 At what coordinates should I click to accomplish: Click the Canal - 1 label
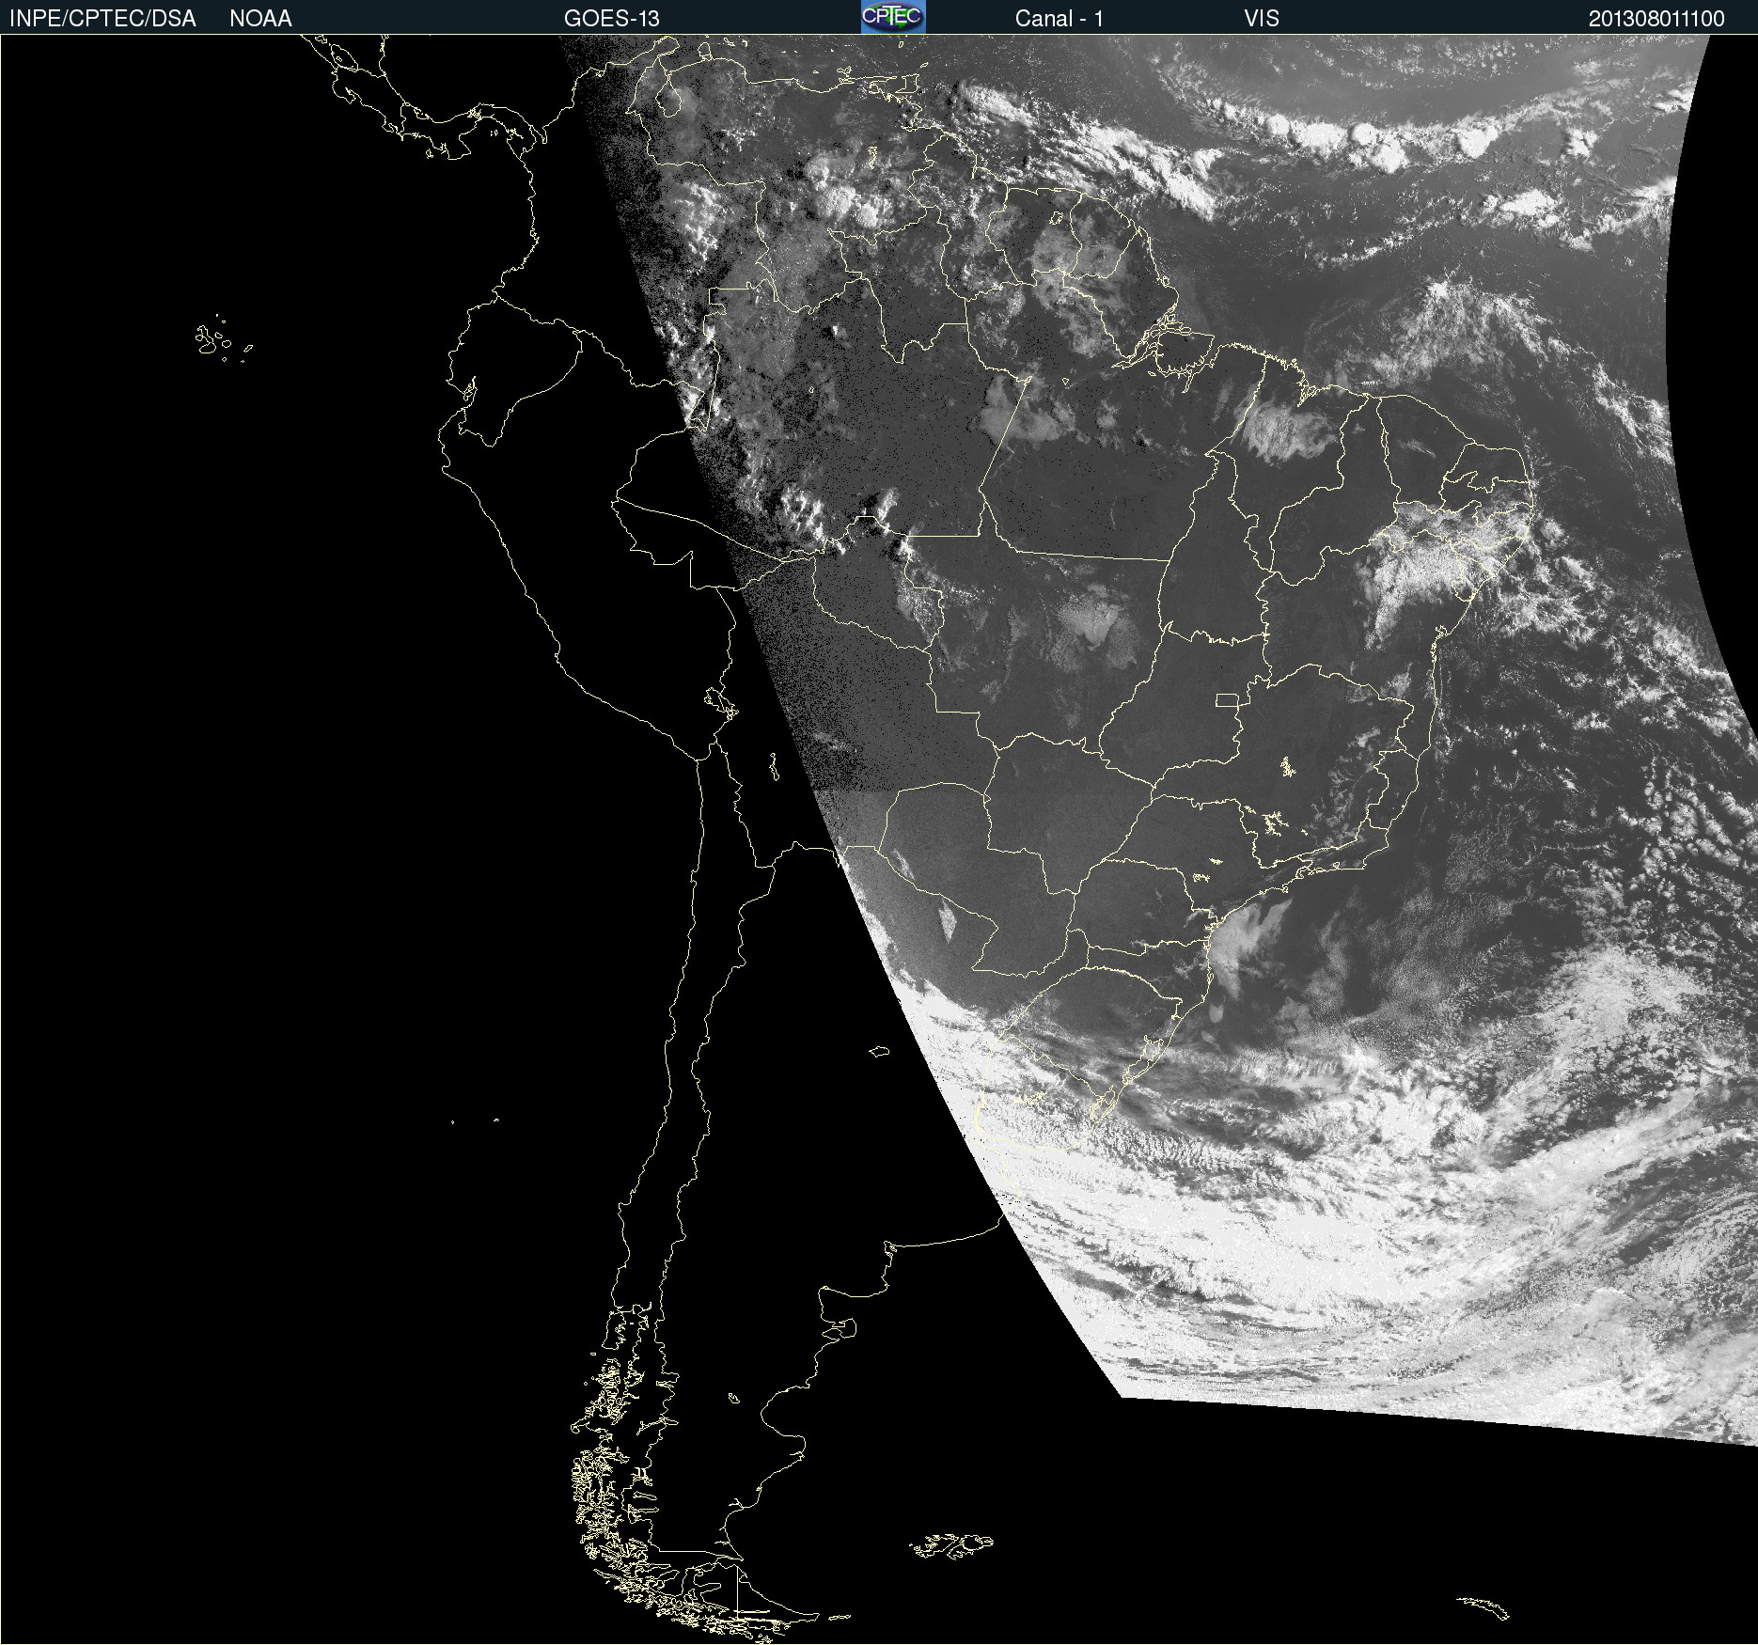tap(1060, 19)
